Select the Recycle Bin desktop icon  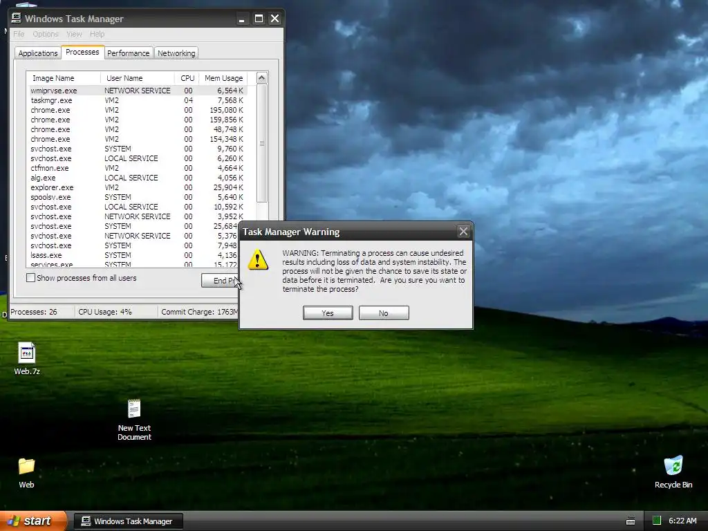click(x=673, y=472)
